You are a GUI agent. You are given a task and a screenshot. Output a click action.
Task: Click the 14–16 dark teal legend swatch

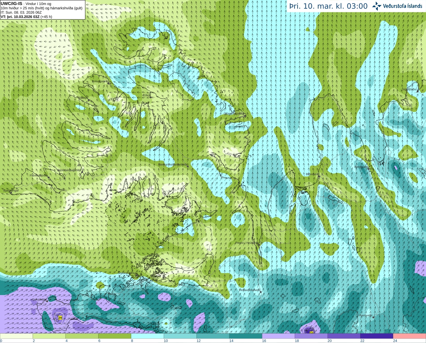[x=246, y=336]
